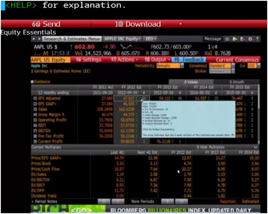This screenshot has width=268, height=214.
Task: Open 96) Settings menu
Action: pyautogui.click(x=89, y=60)
